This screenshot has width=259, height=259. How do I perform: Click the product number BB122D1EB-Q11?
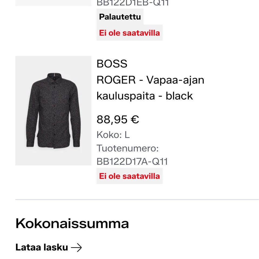pos(132,3)
